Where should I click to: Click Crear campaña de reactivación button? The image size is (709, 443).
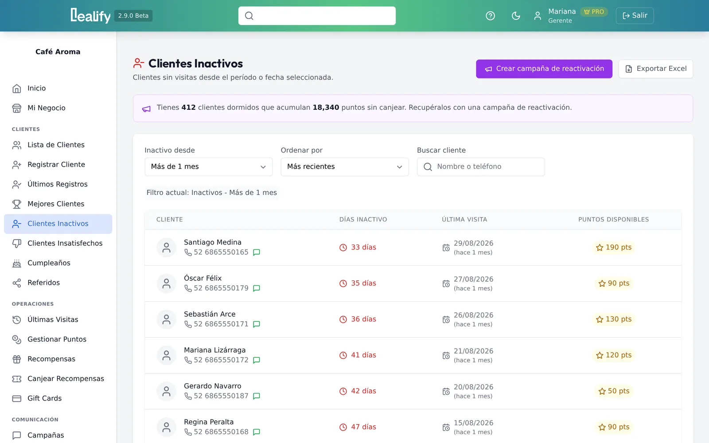tap(544, 69)
